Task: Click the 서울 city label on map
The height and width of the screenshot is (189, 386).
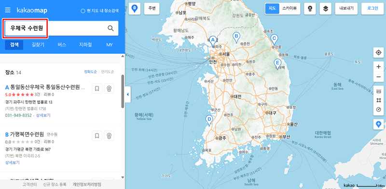Action: tap(226, 54)
